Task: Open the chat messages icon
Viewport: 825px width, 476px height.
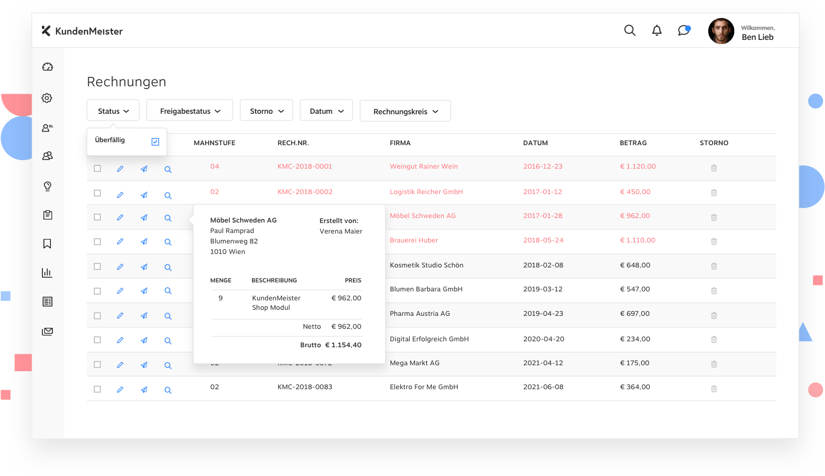Action: click(x=684, y=30)
